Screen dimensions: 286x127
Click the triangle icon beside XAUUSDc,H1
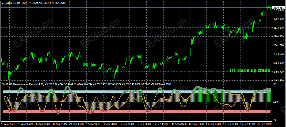[3, 3]
